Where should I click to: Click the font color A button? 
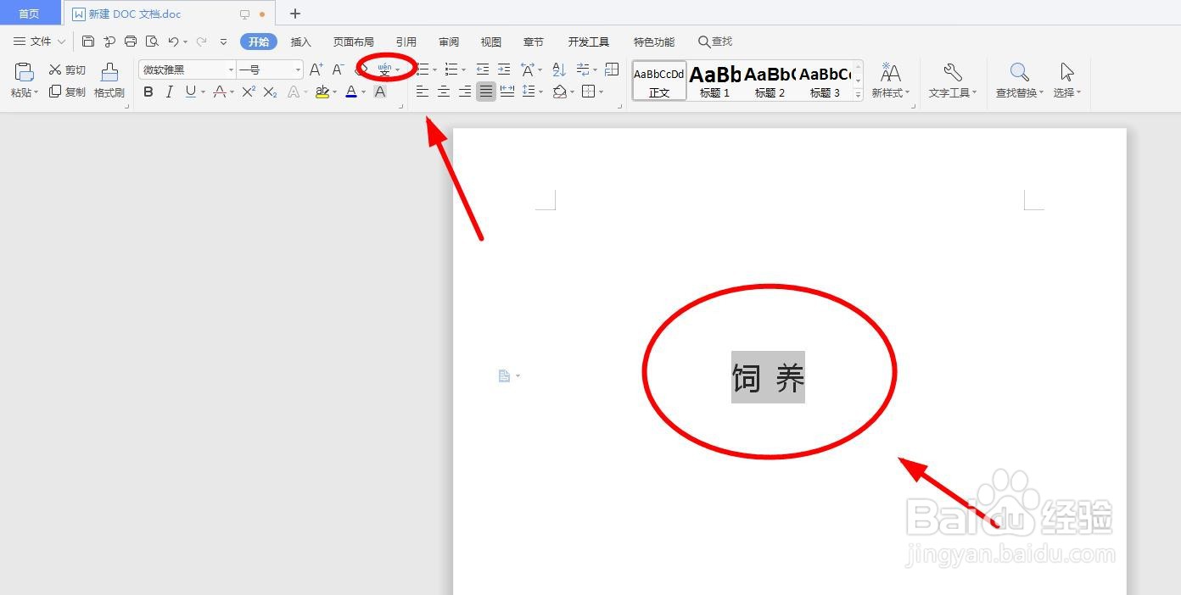351,92
